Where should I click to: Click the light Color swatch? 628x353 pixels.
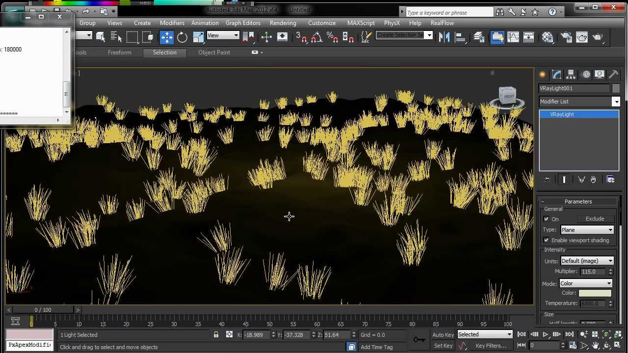595,293
